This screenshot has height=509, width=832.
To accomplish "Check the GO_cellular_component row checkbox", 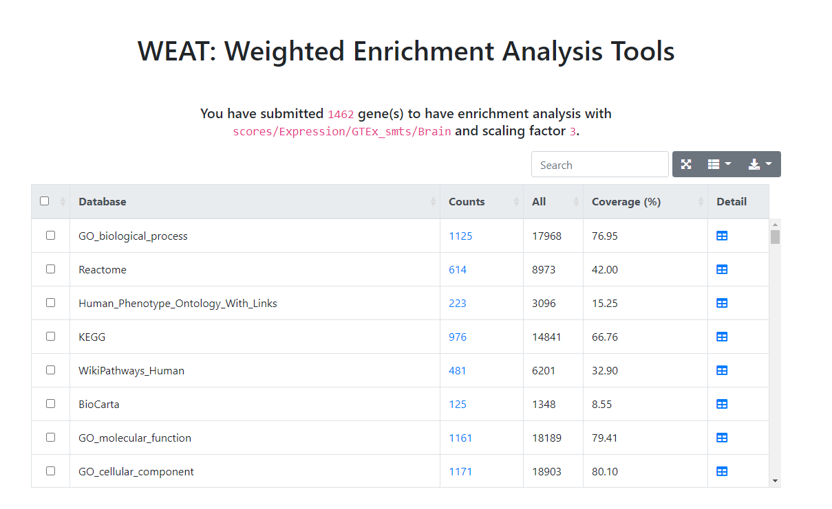I will coord(50,471).
